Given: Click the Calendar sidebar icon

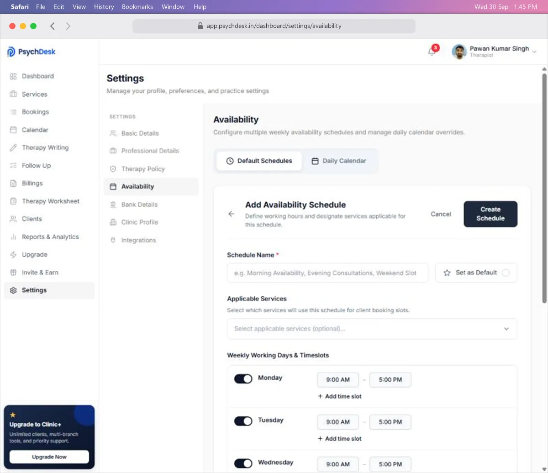Looking at the screenshot, I should point(13,130).
